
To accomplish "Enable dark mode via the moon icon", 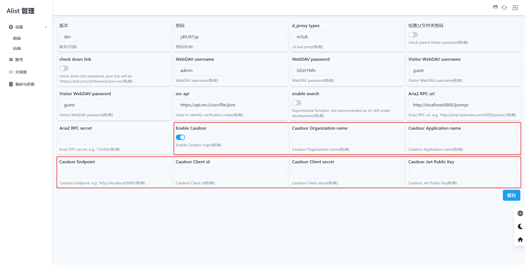I will pyautogui.click(x=521, y=226).
